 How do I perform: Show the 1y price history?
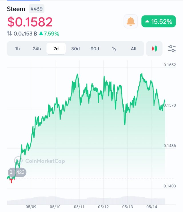(114, 49)
